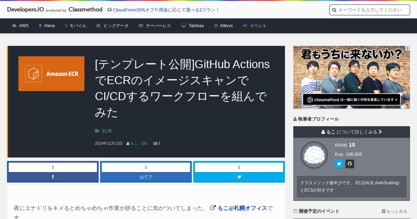Click the chart icon beside view count 3
Screen dimensions: 417x219
tap(155, 143)
